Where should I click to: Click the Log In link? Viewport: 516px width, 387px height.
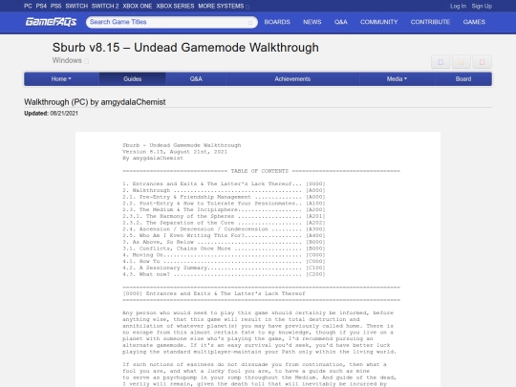(458, 6)
